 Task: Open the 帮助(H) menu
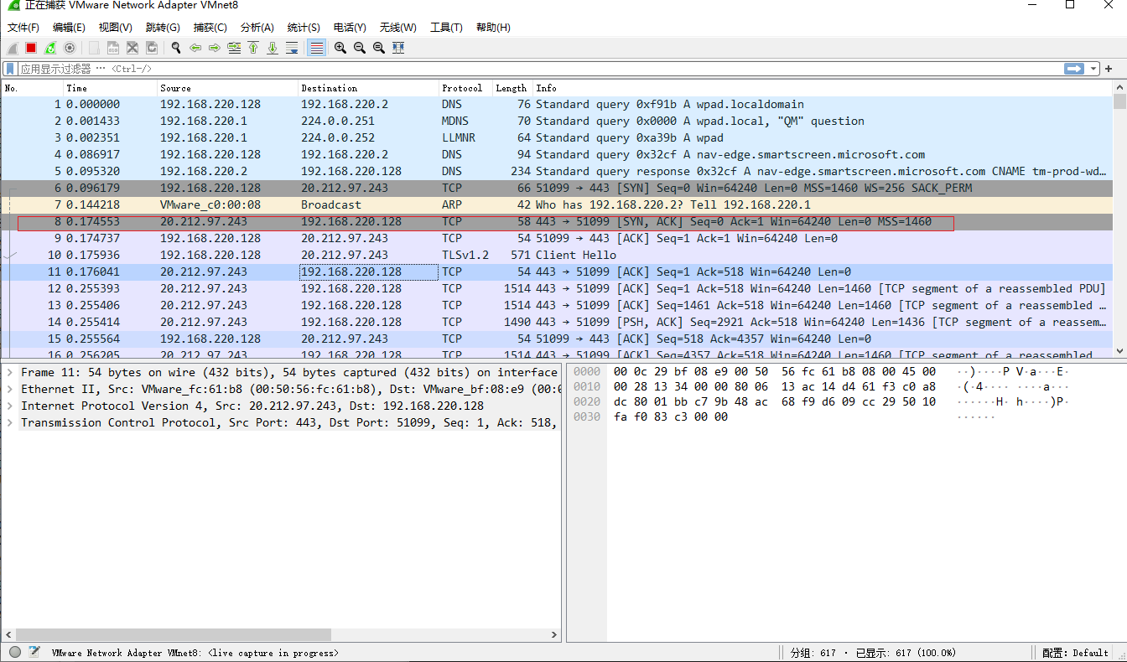click(x=493, y=28)
